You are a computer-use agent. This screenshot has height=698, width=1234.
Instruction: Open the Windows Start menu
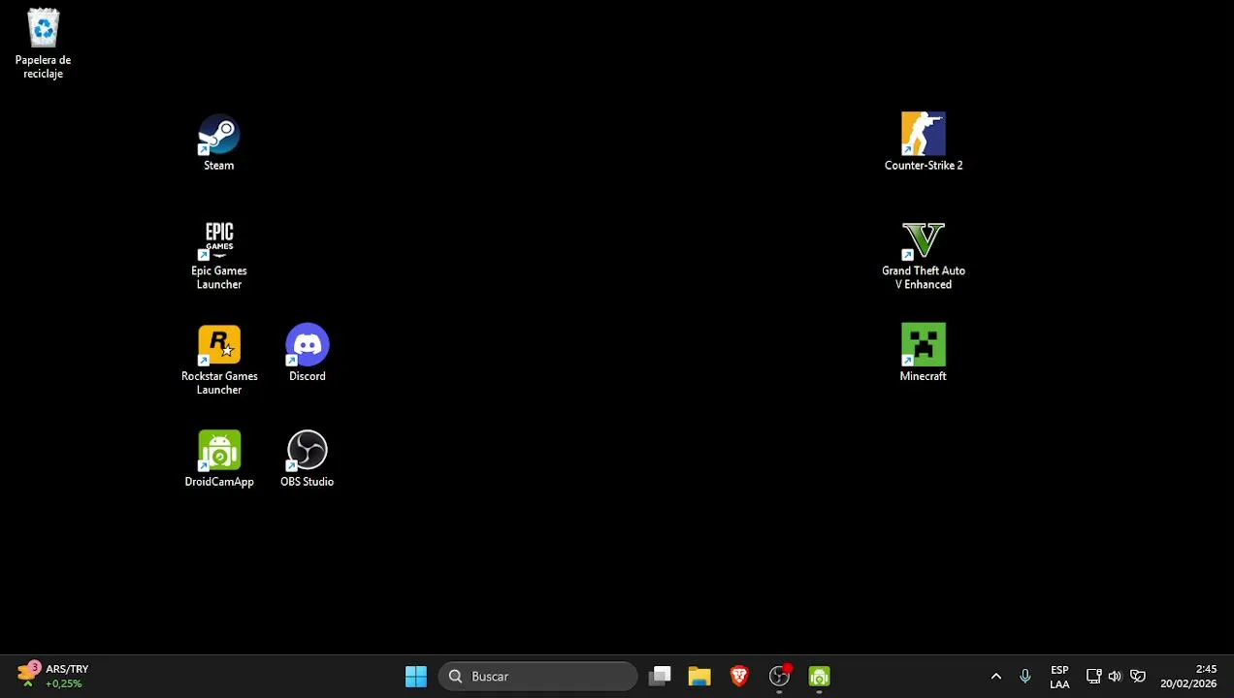(x=416, y=677)
